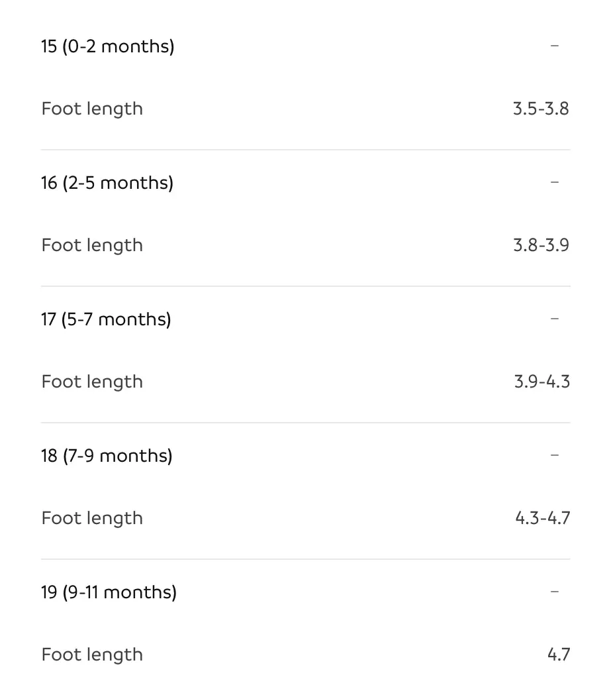Select the 18 (7-9 months) header
The height and width of the screenshot is (691, 607).
pos(107,456)
